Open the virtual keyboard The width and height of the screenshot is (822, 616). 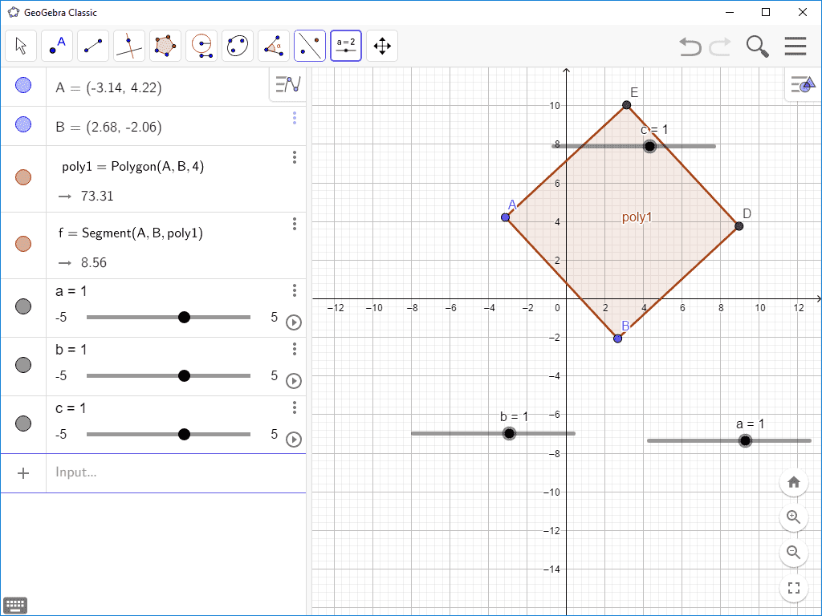click(x=15, y=606)
